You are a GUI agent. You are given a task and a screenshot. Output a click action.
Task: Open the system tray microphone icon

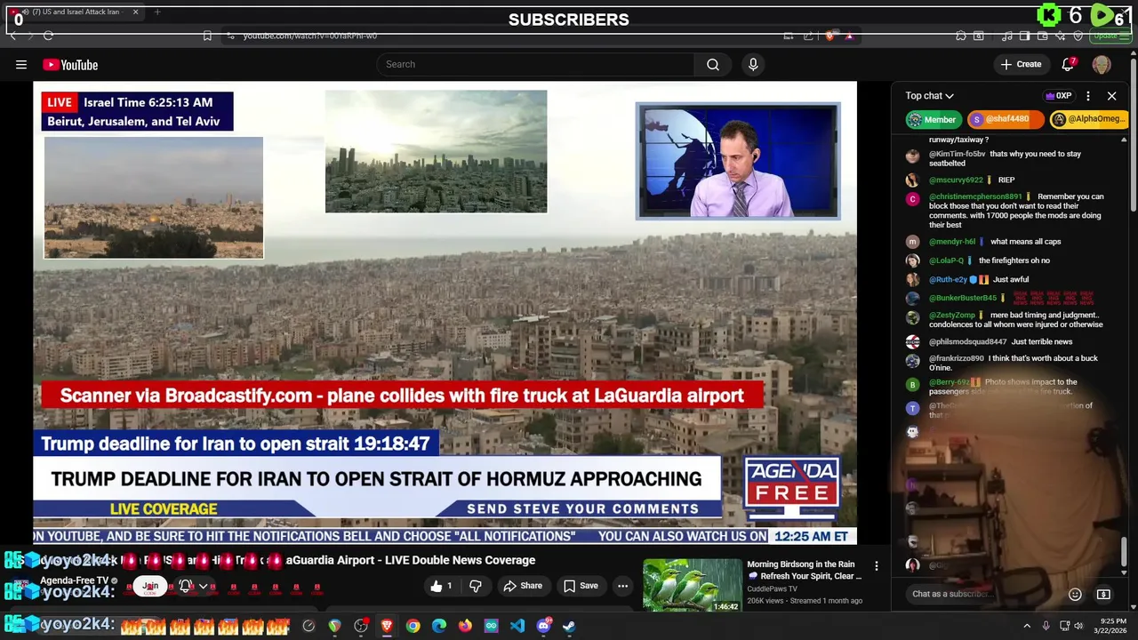point(1046,626)
